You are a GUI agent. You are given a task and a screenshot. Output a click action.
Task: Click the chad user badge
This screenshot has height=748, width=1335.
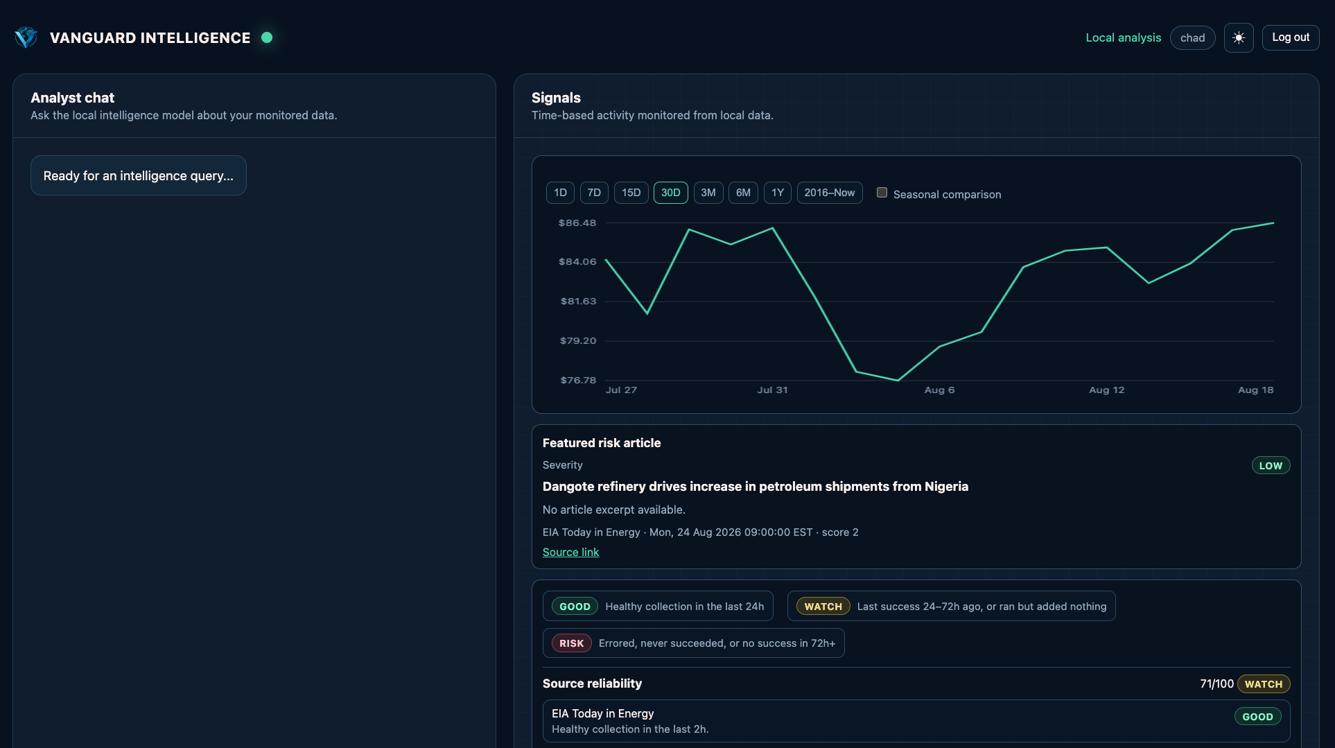1192,37
